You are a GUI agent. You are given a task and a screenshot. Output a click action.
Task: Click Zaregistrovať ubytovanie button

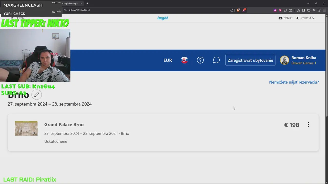[250, 60]
